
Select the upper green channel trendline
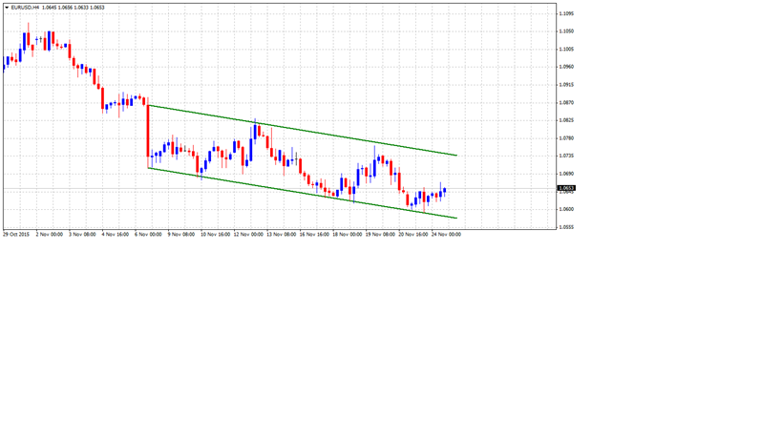tap(306, 131)
